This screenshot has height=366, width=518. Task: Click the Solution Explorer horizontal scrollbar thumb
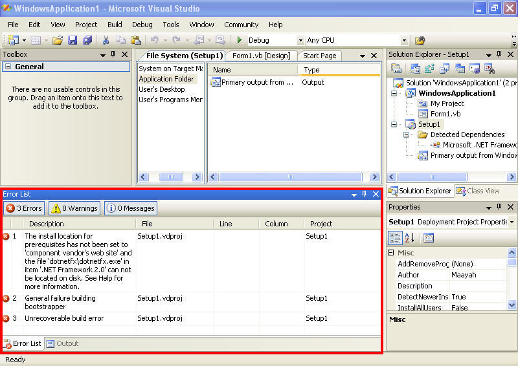(433, 177)
